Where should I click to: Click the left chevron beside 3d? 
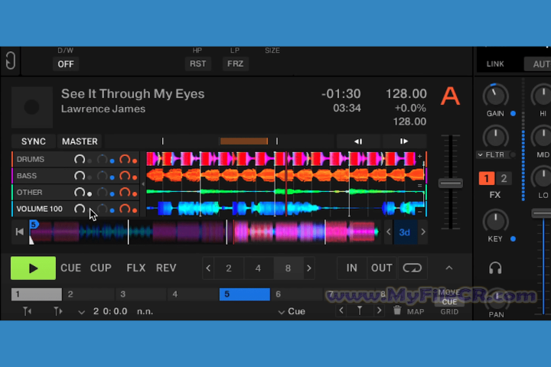388,232
